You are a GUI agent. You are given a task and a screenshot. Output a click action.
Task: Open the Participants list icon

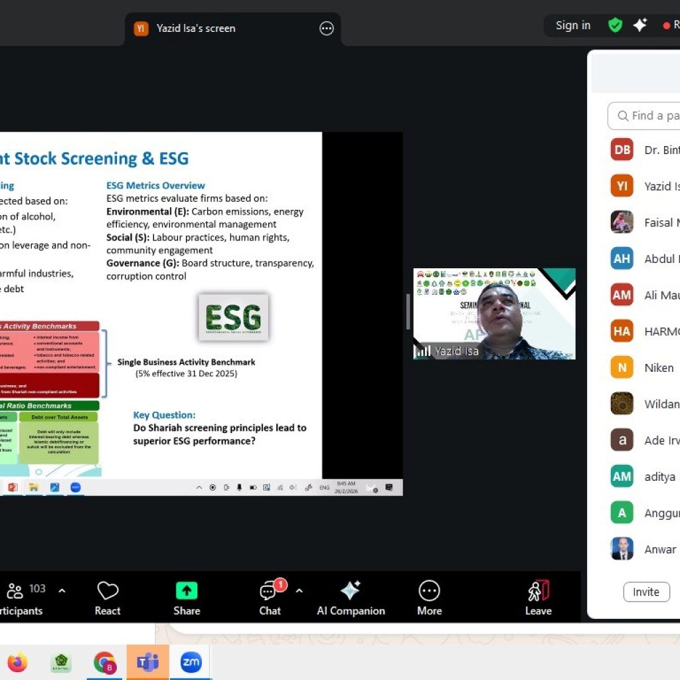(15, 591)
